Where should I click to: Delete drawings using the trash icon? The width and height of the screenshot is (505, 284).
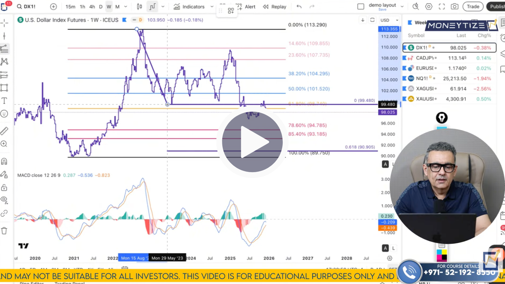pyautogui.click(x=4, y=230)
